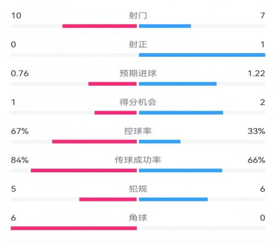
Task: Click the 预期进球 label
Action: pyautogui.click(x=138, y=73)
